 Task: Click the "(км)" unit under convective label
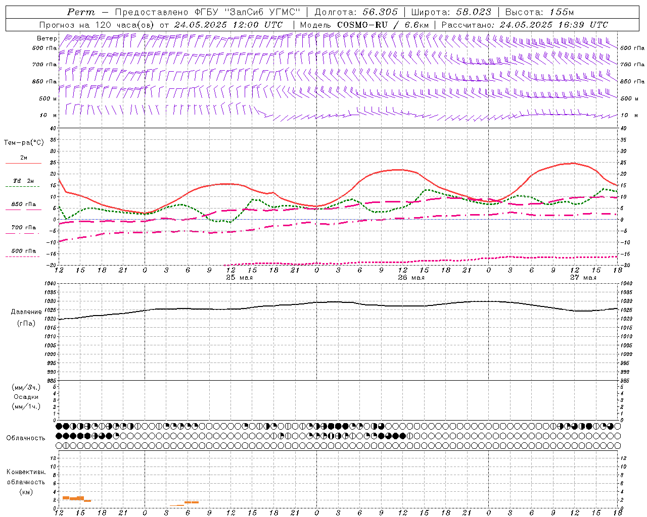pyautogui.click(x=26, y=492)
